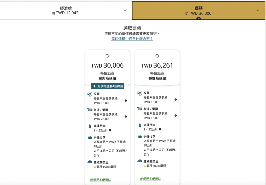Collapse the 商務 cabin chevron
The width and height of the screenshot is (266, 185).
click(258, 10)
